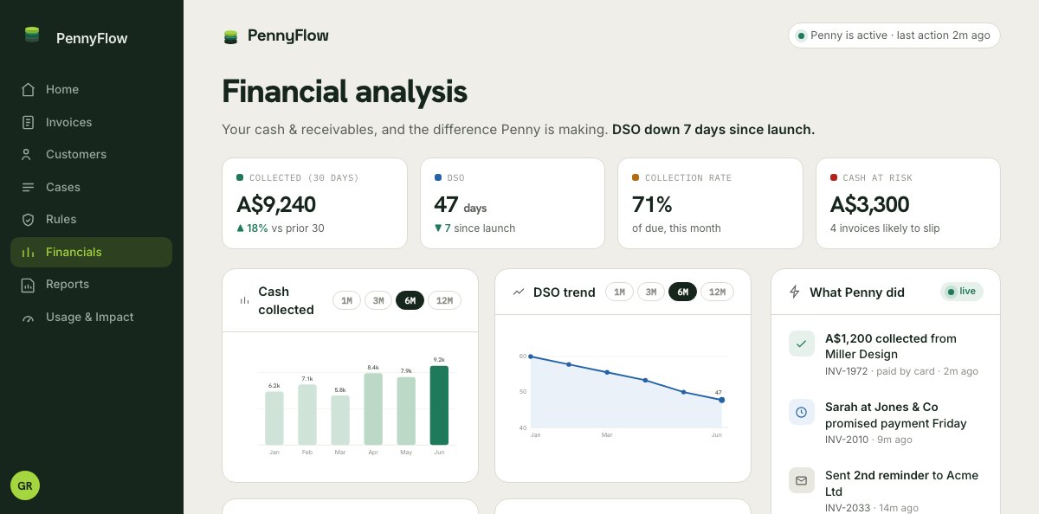This screenshot has width=1039, height=514.
Task: Click the Financial analysis heading
Action: tap(345, 91)
